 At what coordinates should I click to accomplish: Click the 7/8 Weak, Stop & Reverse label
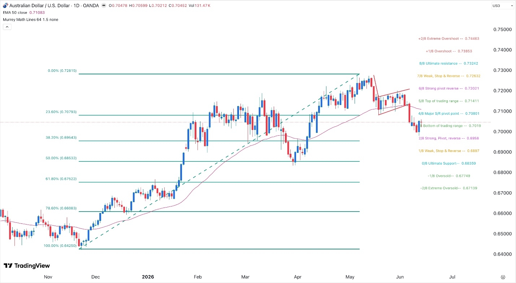click(x=449, y=76)
